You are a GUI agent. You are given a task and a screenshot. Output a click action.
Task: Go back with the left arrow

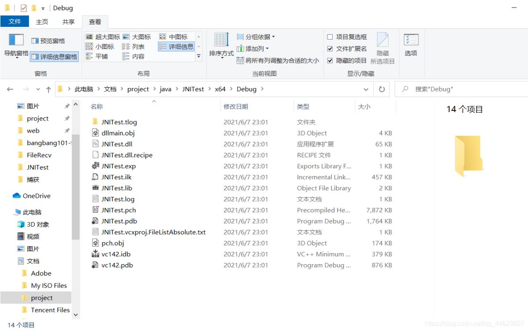coord(10,89)
